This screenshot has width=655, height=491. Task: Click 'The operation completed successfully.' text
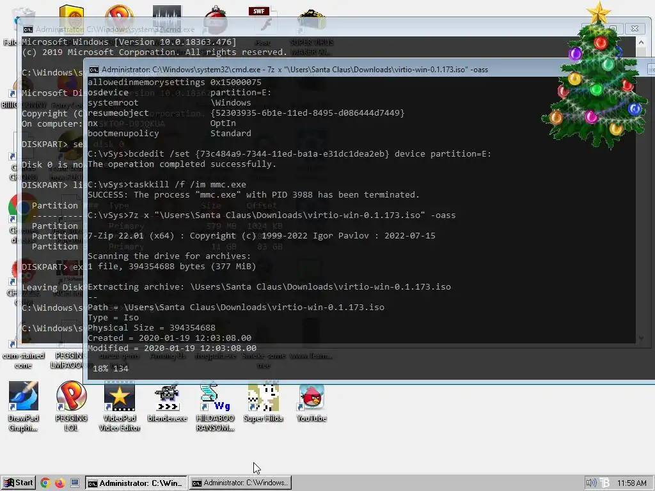tap(182, 164)
